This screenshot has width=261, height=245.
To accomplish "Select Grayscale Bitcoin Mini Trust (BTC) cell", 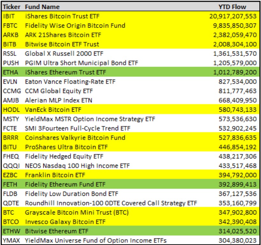I will 74,212.
